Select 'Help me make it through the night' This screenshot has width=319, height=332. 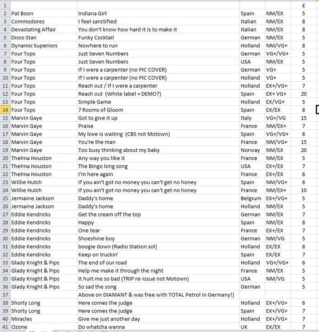[x=158, y=271]
